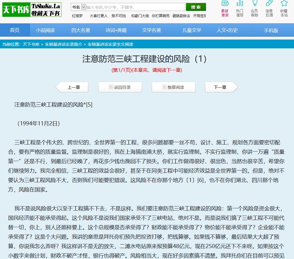
Task: Click the chapter title 注意防范三峡工程建设的风险(1)
Action: 144,59
